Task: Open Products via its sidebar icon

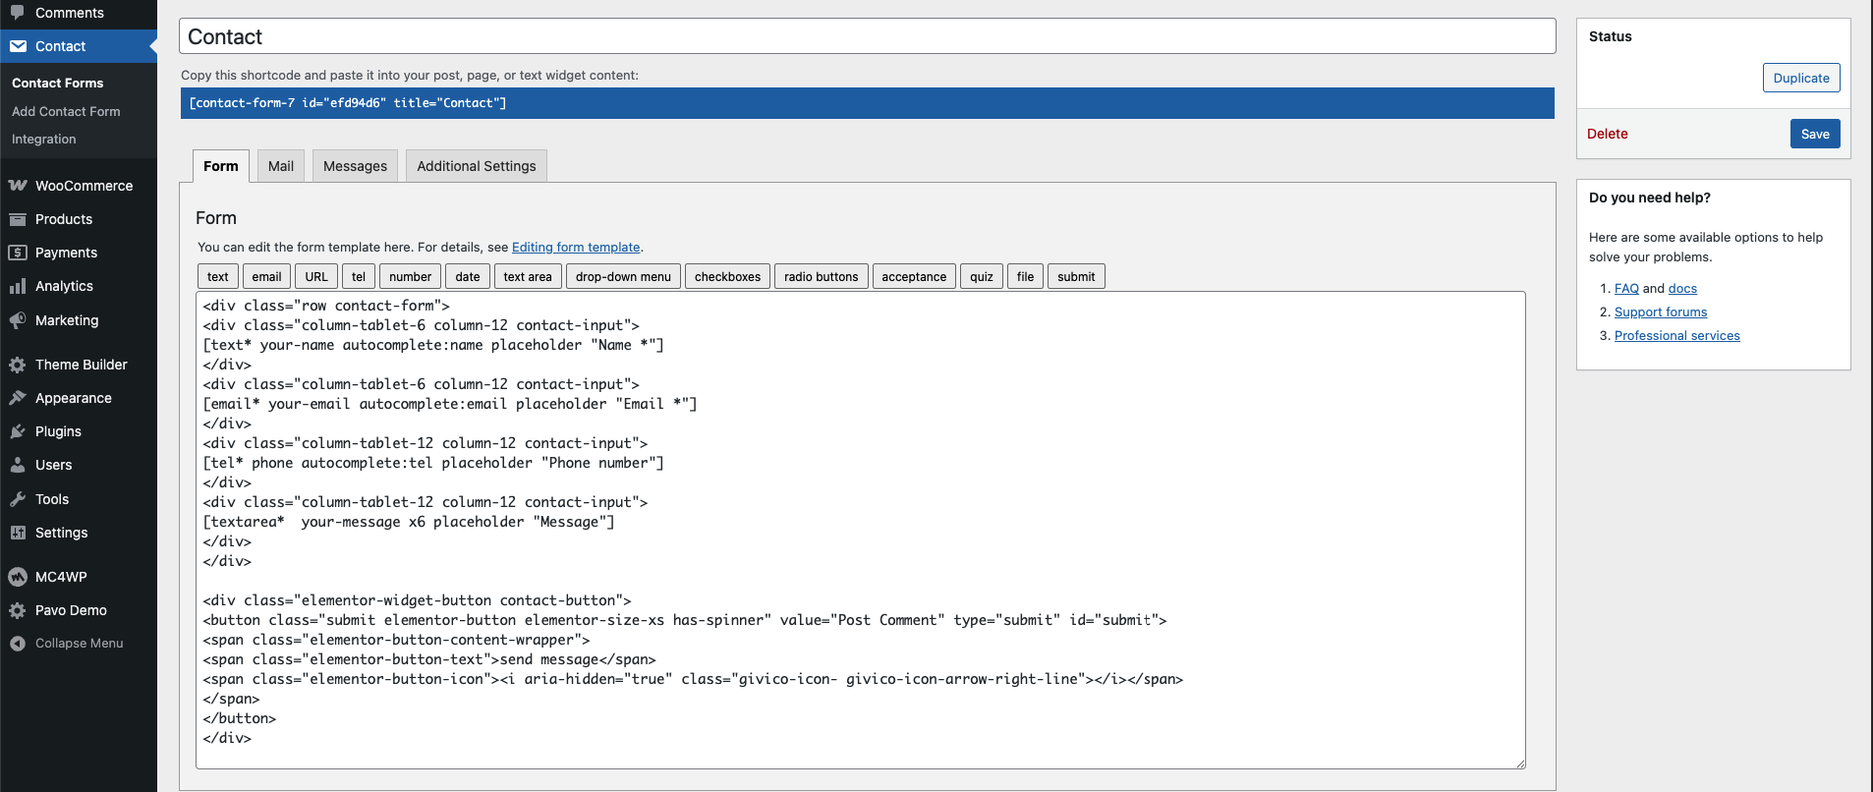Action: [18, 219]
